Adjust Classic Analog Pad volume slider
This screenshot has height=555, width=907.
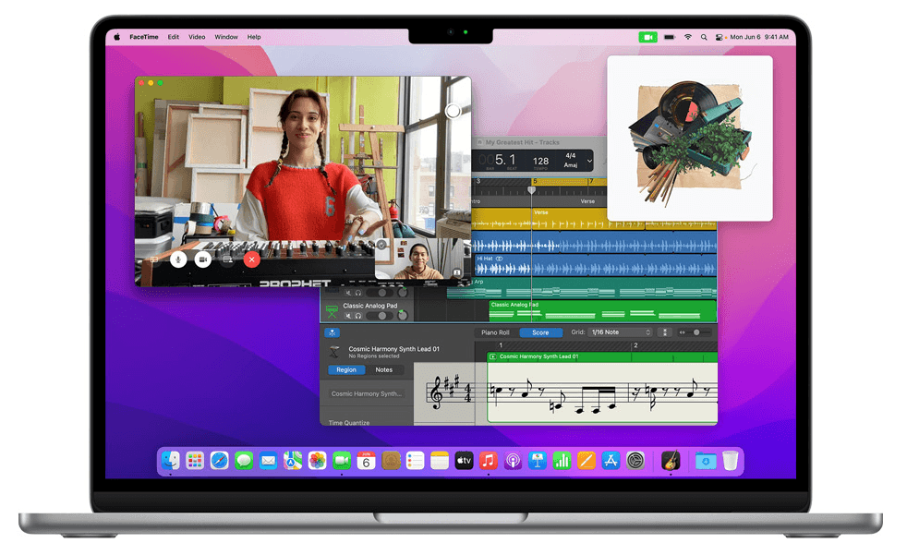click(381, 316)
